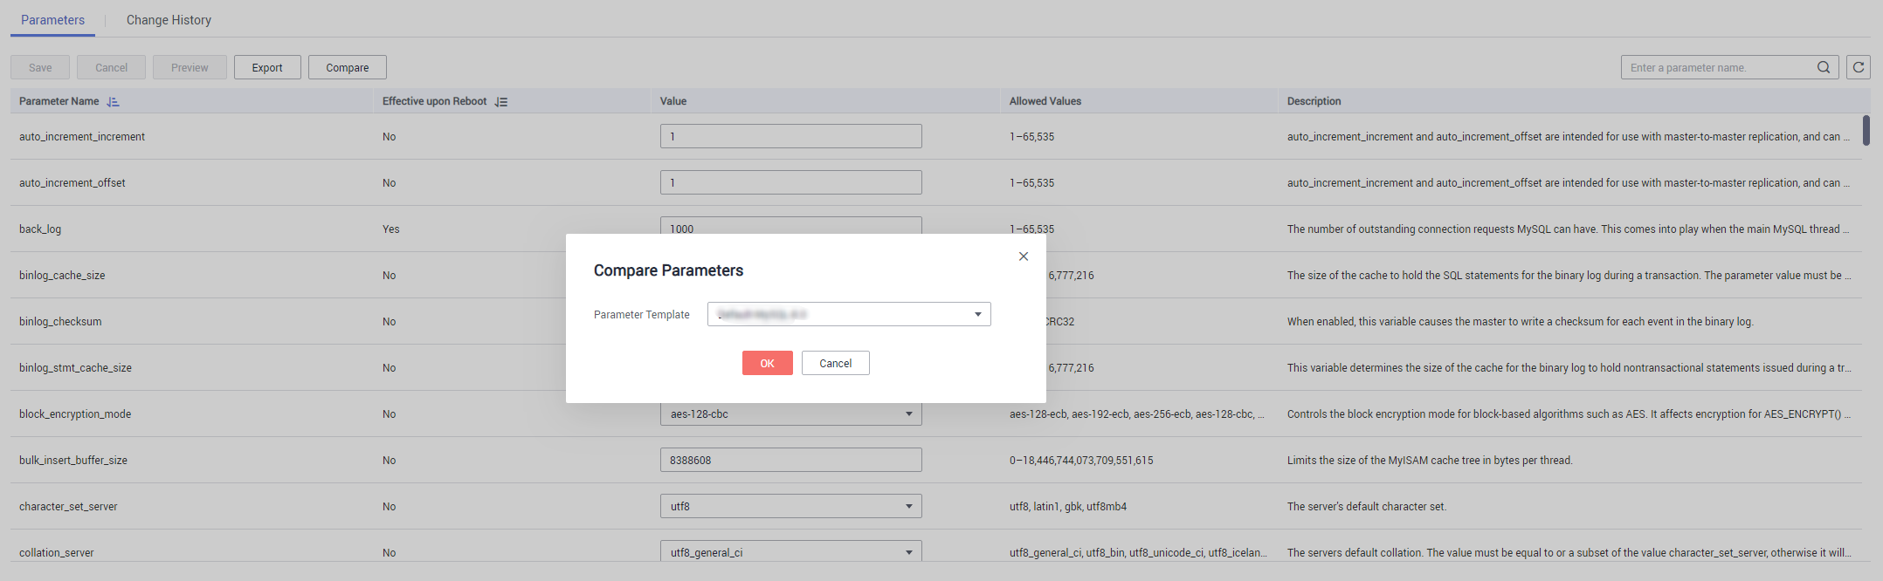Expand collation_server value dropdown
Viewport: 1883px width, 581px height.
point(790,552)
